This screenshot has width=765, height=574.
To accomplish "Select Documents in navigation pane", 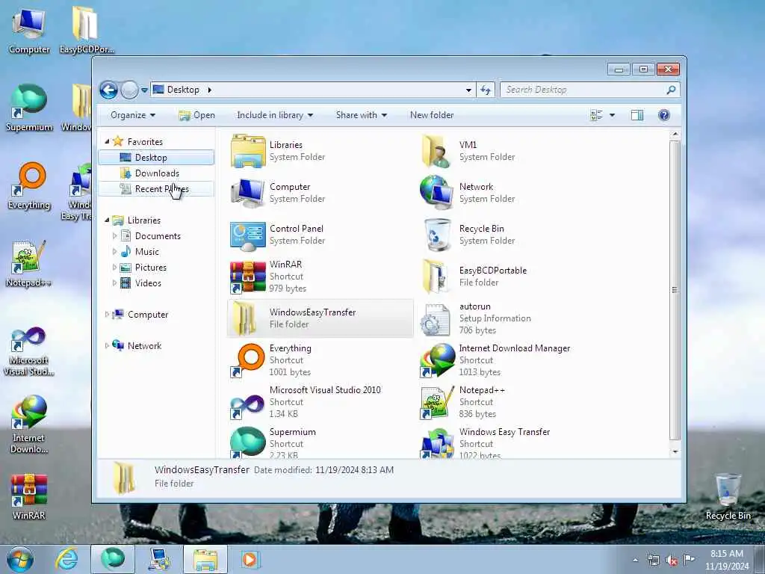I will click(x=158, y=236).
